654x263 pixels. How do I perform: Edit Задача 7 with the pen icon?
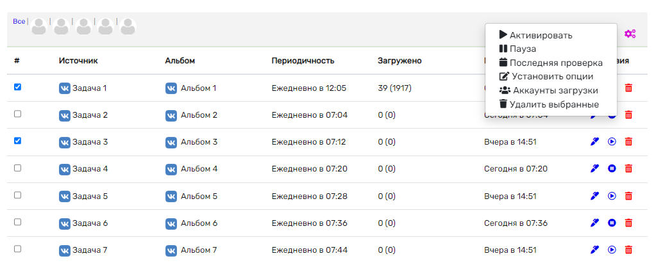pos(595,250)
